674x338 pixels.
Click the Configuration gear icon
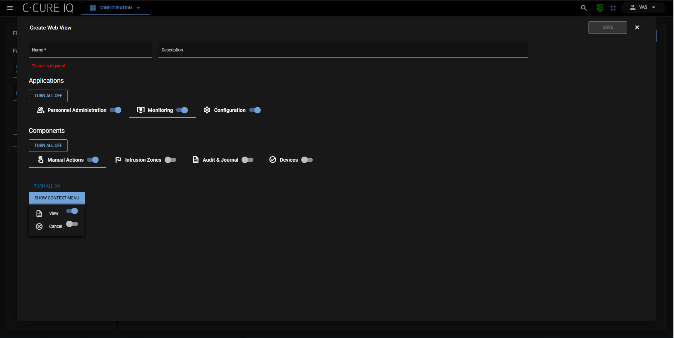tap(207, 110)
